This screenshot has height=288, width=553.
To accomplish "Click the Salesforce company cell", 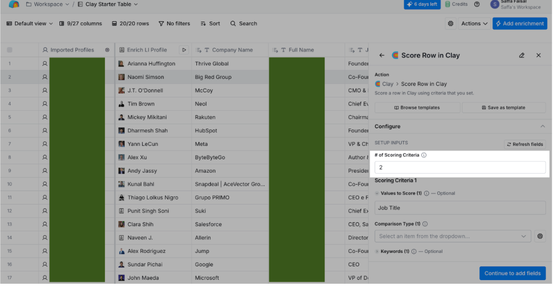I will pyautogui.click(x=230, y=224).
